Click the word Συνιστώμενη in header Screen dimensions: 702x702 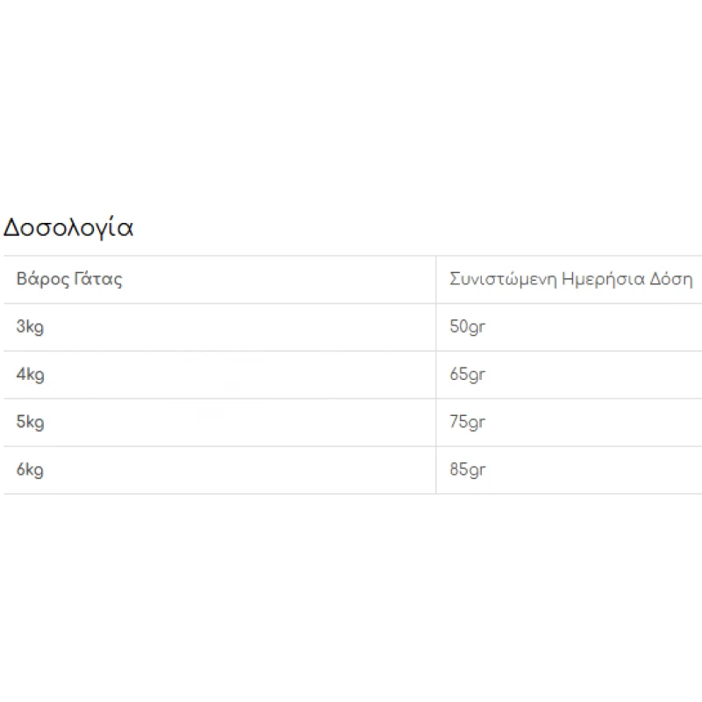pos(503,279)
